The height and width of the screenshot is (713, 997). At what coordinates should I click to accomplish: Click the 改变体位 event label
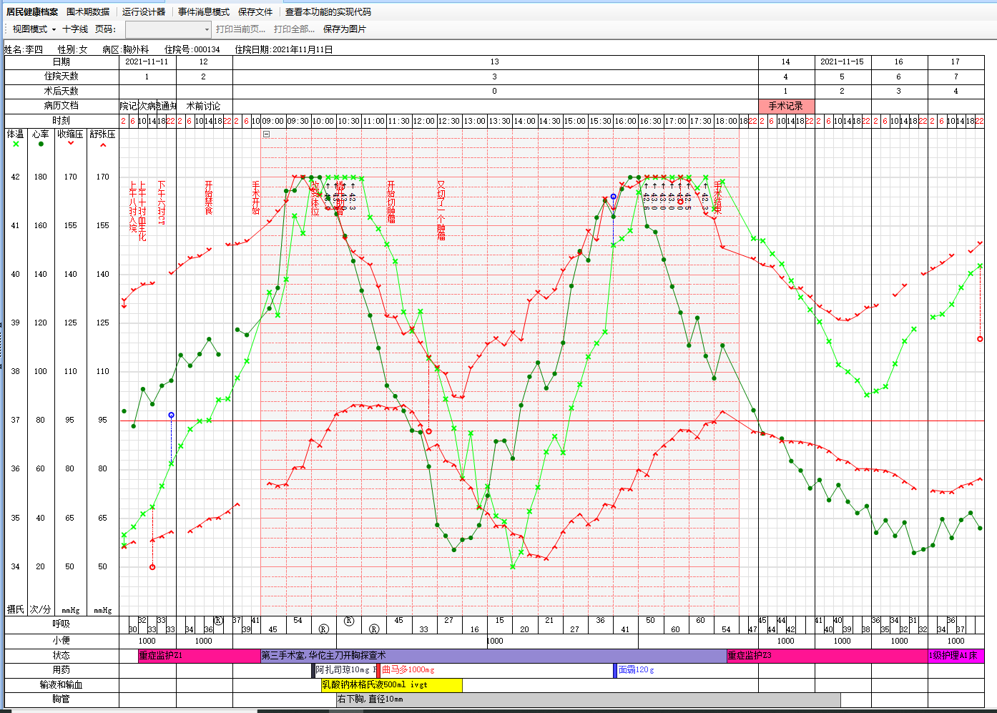[x=315, y=198]
